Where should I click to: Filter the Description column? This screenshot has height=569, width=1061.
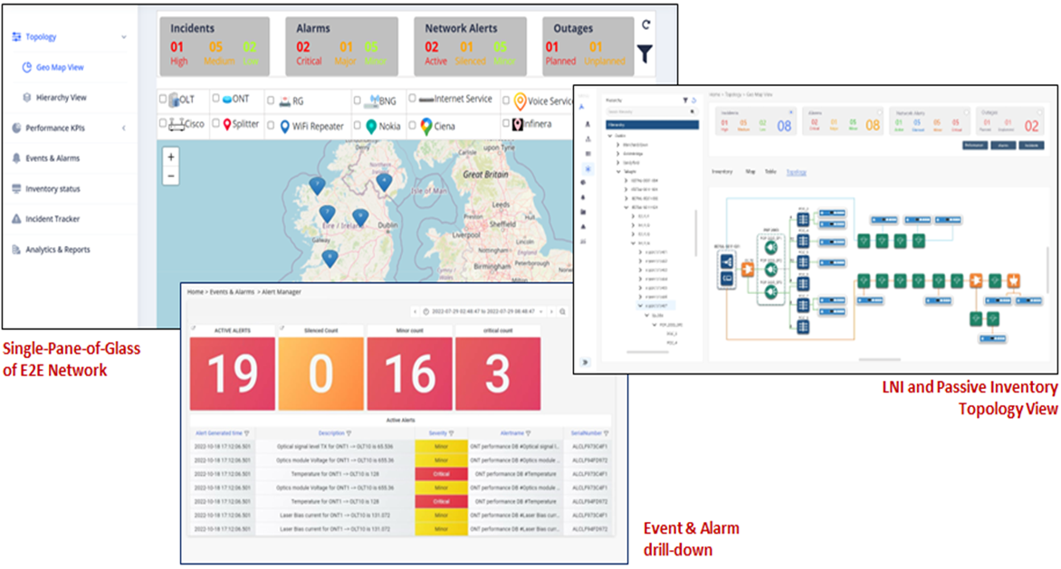click(x=349, y=433)
